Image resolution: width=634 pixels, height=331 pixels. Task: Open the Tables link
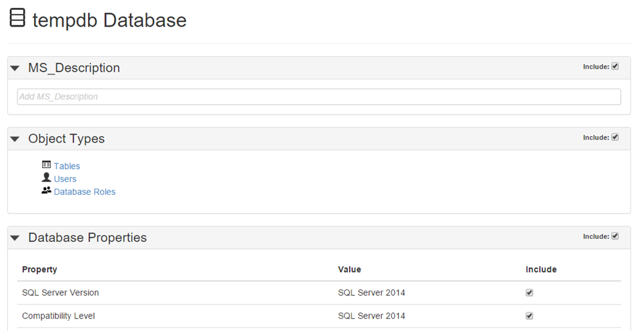click(67, 166)
